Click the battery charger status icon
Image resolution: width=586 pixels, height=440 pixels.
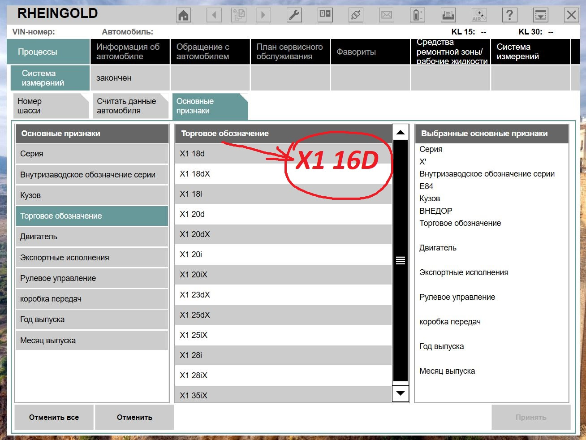tap(418, 15)
